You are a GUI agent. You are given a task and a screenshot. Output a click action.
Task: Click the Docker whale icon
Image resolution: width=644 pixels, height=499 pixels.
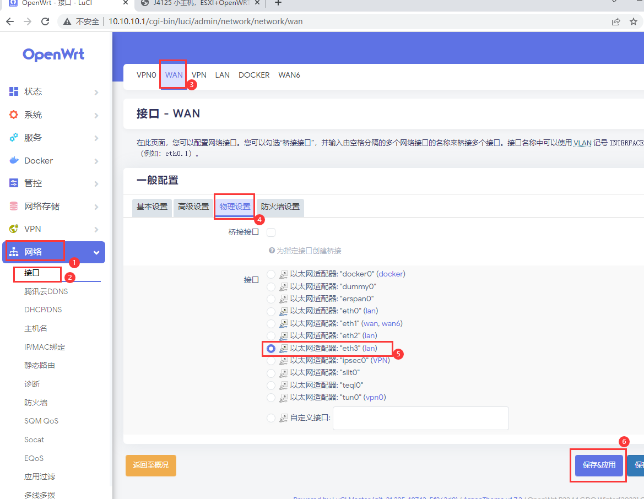(14, 161)
